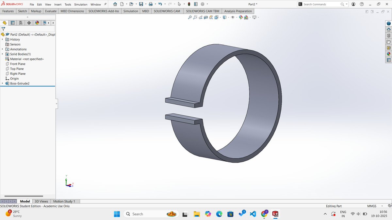The image size is (392, 220).
Task: Click the Edit Appearance color ball icon
Action: tap(241, 17)
